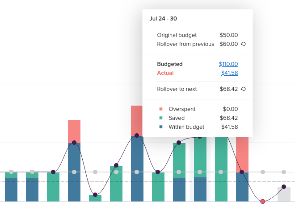The height and width of the screenshot is (205, 299).
Task: Click the green Saved legend swatch
Action: pyautogui.click(x=161, y=118)
